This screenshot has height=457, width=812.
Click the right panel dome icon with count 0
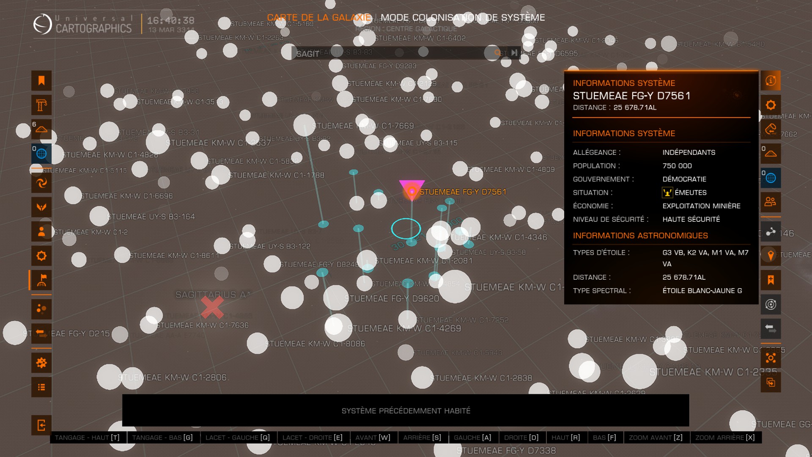pyautogui.click(x=771, y=154)
